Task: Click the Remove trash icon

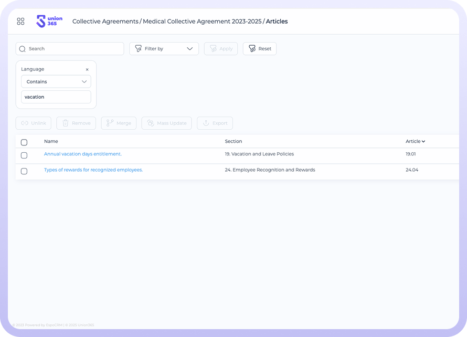Action: pyautogui.click(x=66, y=123)
